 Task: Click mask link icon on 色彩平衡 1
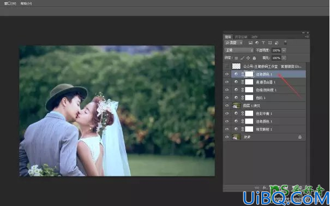[242, 114]
